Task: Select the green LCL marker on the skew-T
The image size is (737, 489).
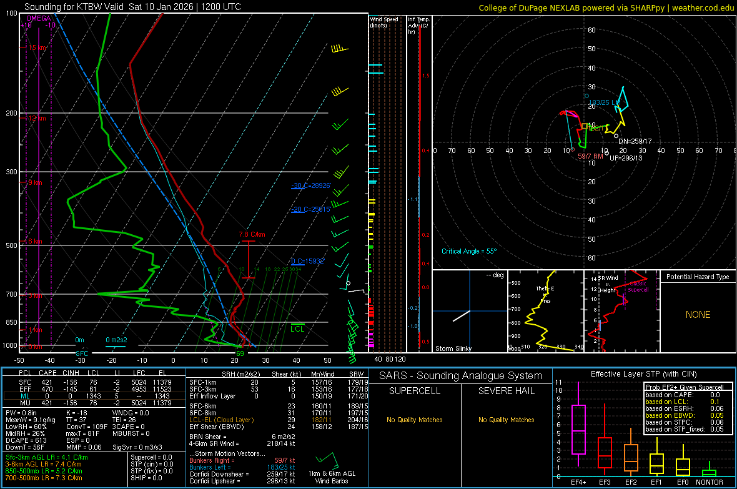Action: [297, 328]
